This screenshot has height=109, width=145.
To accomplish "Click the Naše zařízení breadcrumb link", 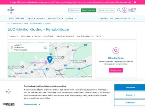I will [x=17, y=23].
